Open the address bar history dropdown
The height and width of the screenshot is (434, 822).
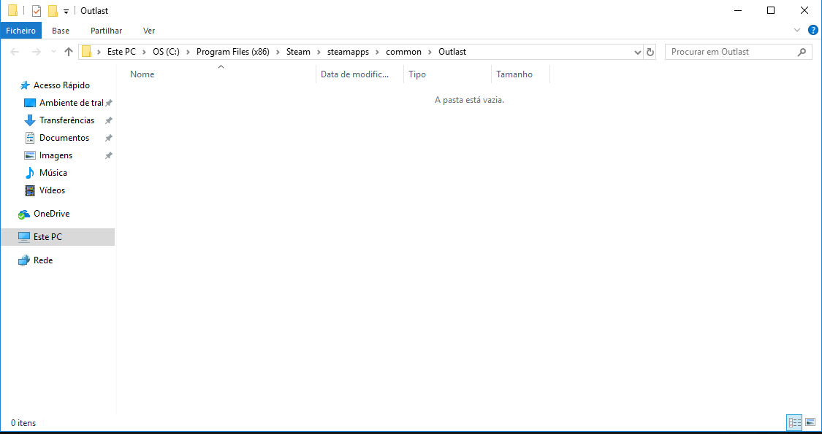[637, 52]
